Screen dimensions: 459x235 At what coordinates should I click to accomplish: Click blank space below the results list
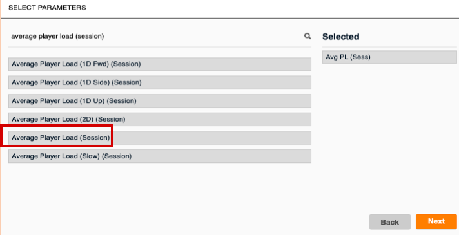159,193
